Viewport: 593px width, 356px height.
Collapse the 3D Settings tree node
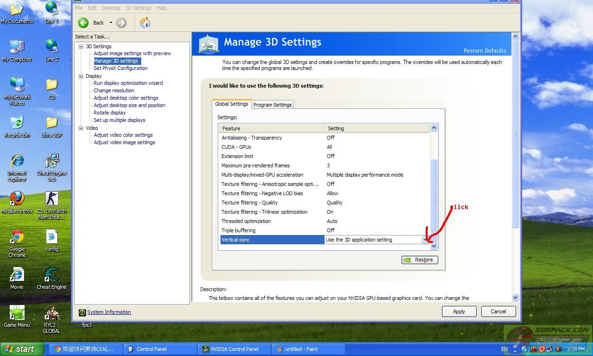tap(81, 46)
